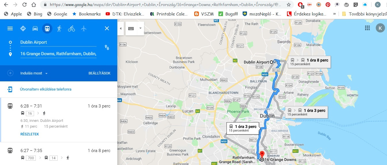This screenshot has width=387, height=165.
Task: Edit the Dublin Airport starting point field
Action: (x=58, y=42)
